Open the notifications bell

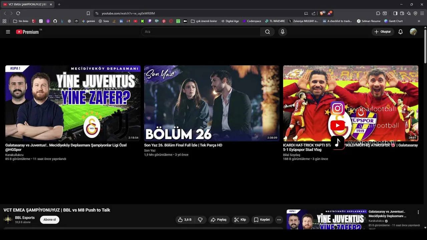click(401, 32)
